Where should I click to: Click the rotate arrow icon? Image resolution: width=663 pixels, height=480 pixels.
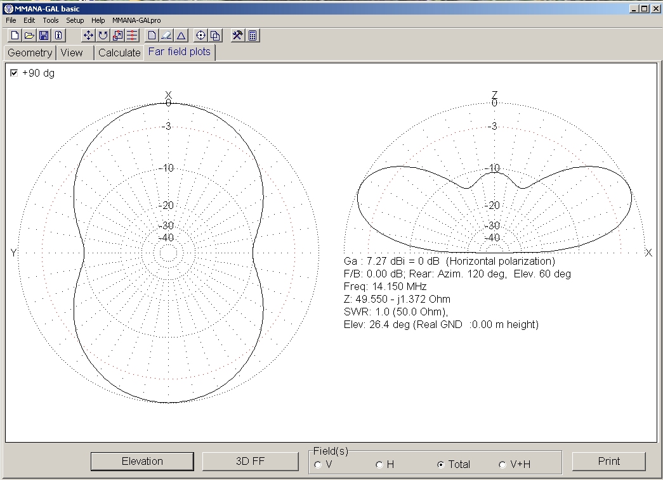[103, 35]
